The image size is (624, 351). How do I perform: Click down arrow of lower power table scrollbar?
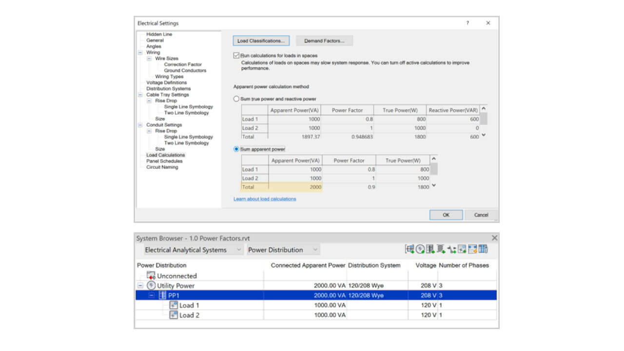pyautogui.click(x=434, y=185)
